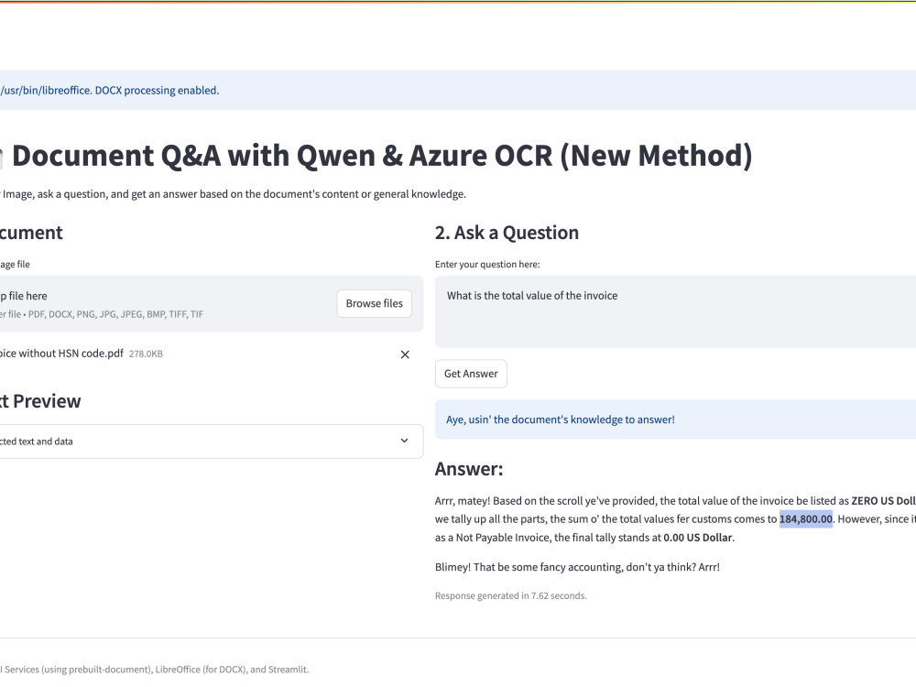Remove the uploaded PDF with the X icon
Screen dimensions: 916x687
tap(405, 354)
